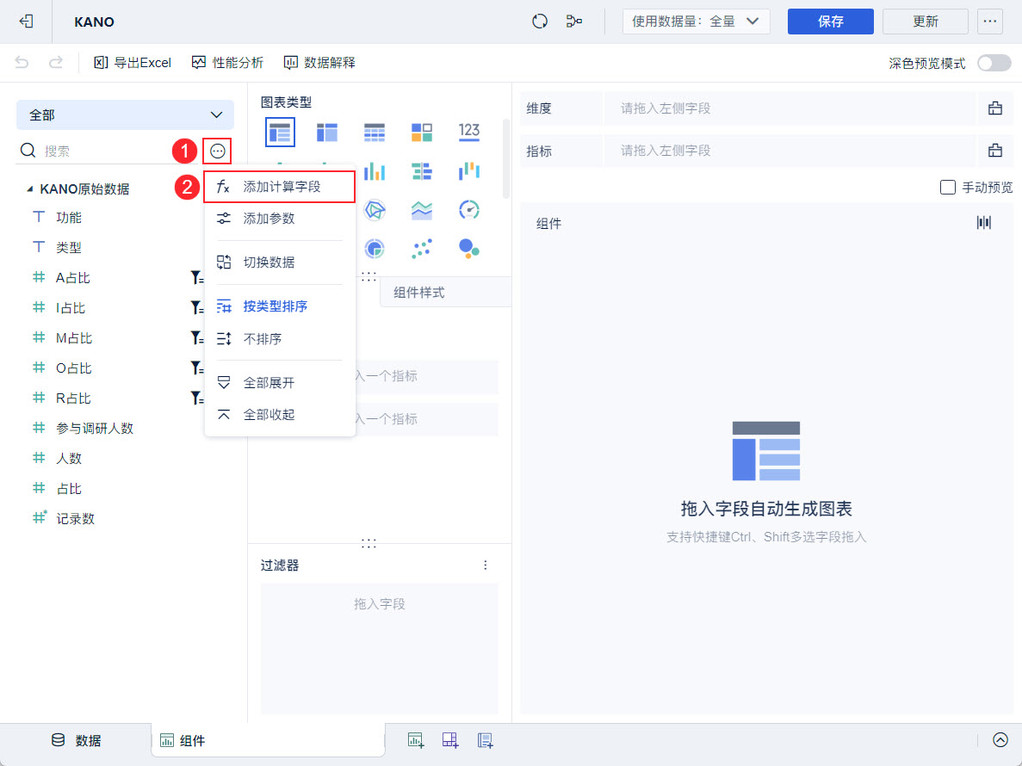Select the 记录数 field
This screenshot has height=766, width=1022.
pyautogui.click(x=75, y=518)
